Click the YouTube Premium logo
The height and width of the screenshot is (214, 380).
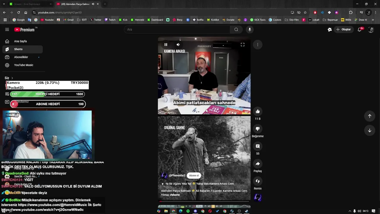click(24, 29)
